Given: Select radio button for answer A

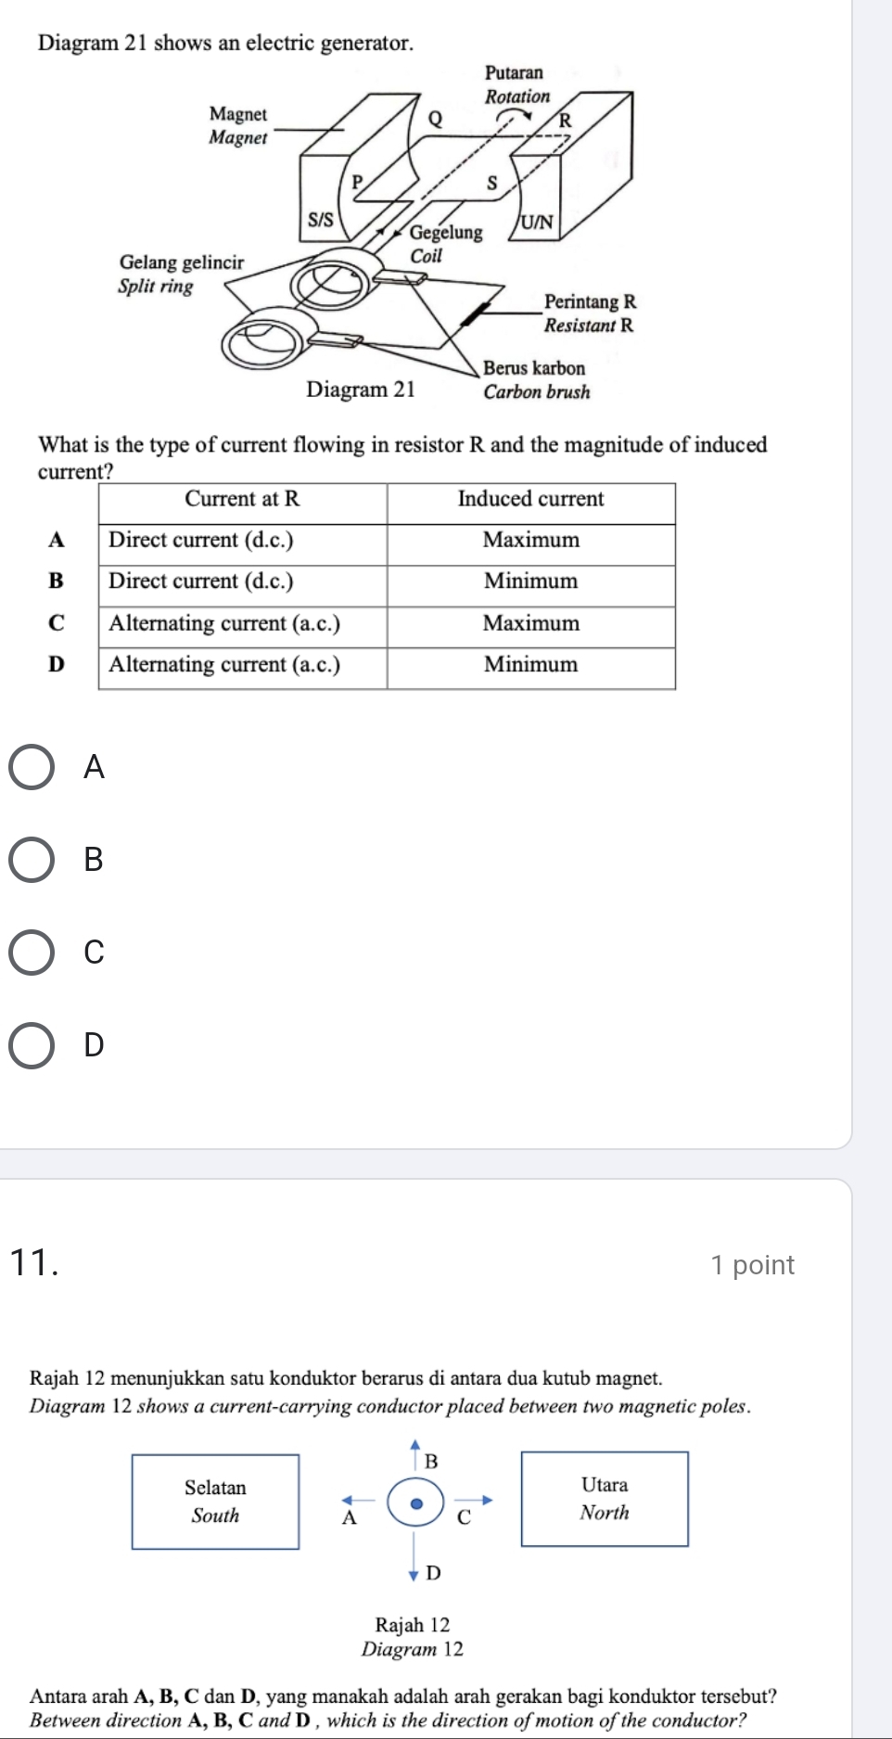Looking at the screenshot, I should tap(32, 767).
